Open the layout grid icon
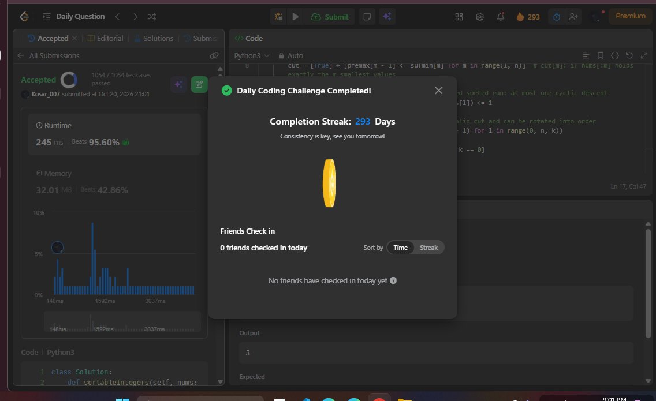The height and width of the screenshot is (401, 656). 459,17
